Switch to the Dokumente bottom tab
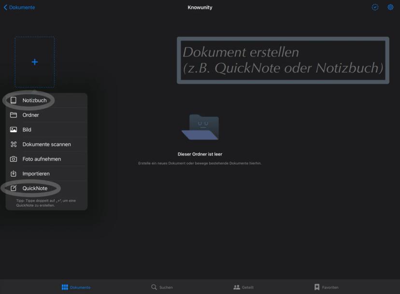This screenshot has height=294, width=400. [x=76, y=287]
